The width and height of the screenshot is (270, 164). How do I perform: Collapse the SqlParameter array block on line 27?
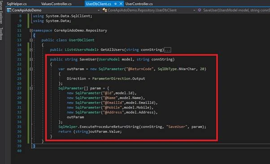(x=31, y=88)
